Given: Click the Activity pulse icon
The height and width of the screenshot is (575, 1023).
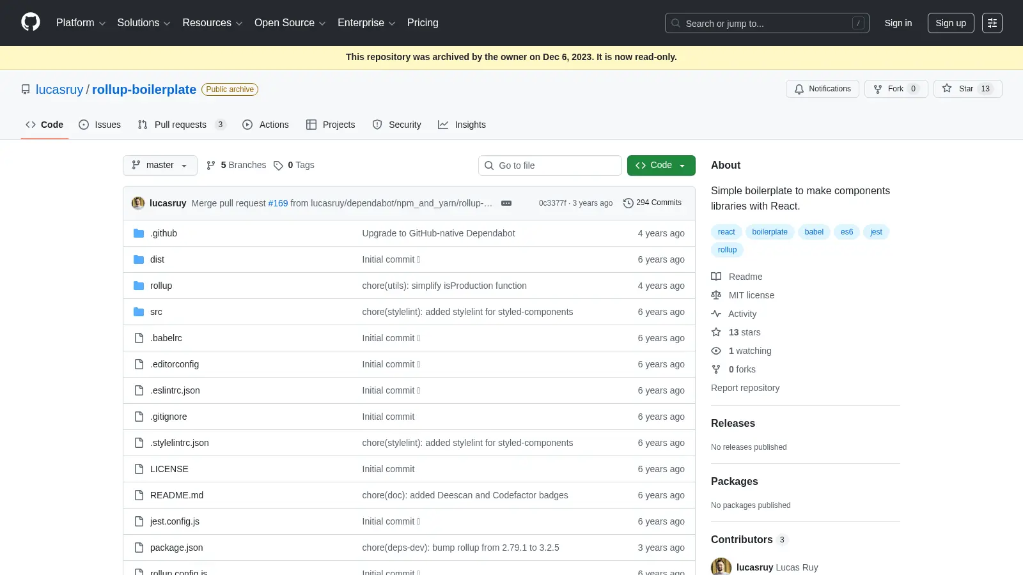Looking at the screenshot, I should 716,314.
